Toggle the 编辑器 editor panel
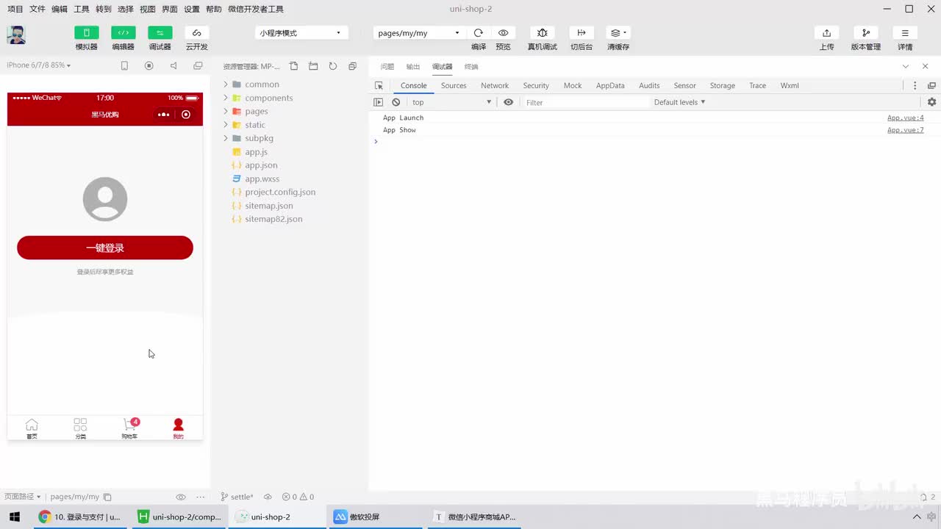Screen dimensions: 941x529 pyautogui.click(x=124, y=33)
